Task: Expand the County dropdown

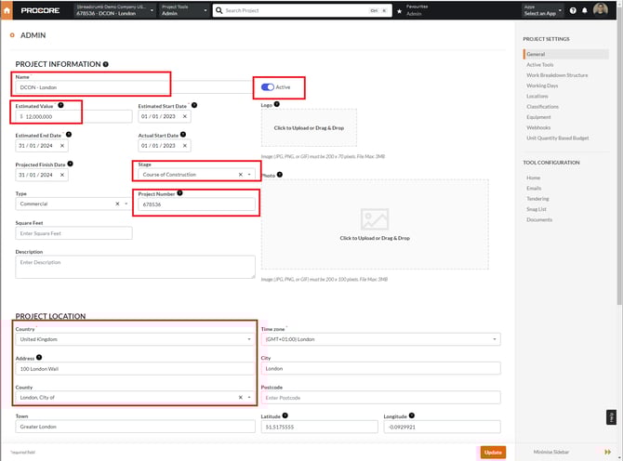Action: pos(249,398)
